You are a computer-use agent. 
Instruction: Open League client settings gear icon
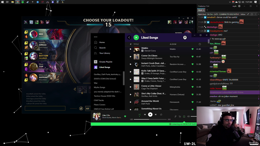point(188,18)
